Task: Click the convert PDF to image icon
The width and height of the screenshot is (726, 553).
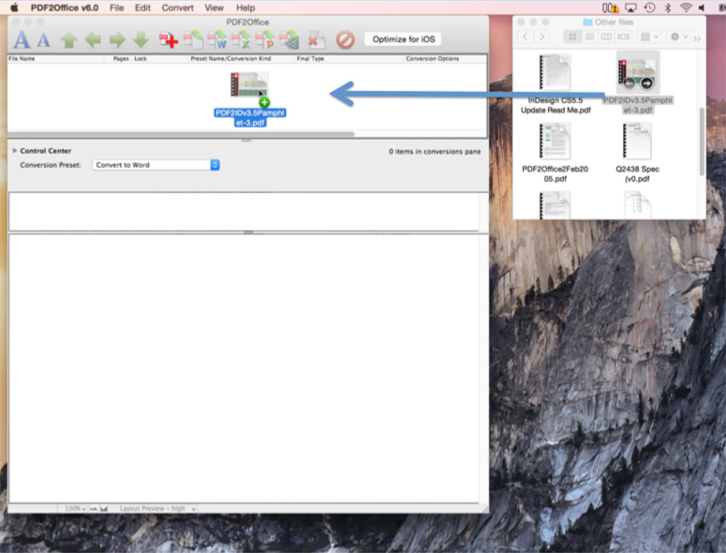Action: (289, 39)
